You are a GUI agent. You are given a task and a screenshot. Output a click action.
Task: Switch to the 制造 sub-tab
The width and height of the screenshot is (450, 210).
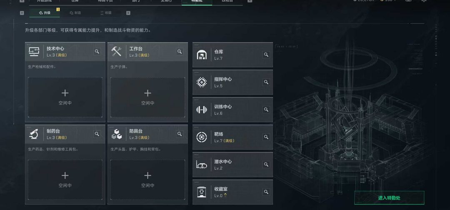coord(75,13)
